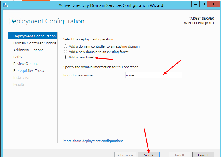Close the wizard window
Image resolution: width=221 pixels, height=158 pixels.
click(x=213, y=4)
